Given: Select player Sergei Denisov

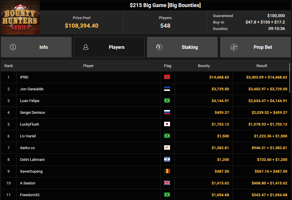Looking at the screenshot, I should [x=33, y=112].
